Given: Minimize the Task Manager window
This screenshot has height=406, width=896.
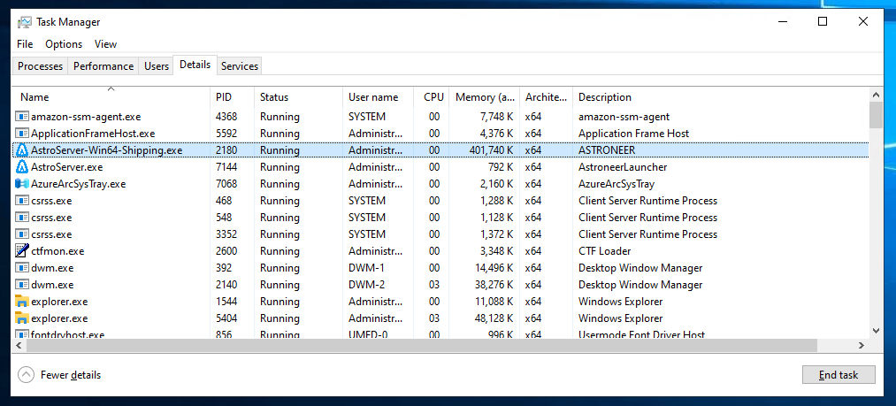Looking at the screenshot, I should (x=782, y=22).
